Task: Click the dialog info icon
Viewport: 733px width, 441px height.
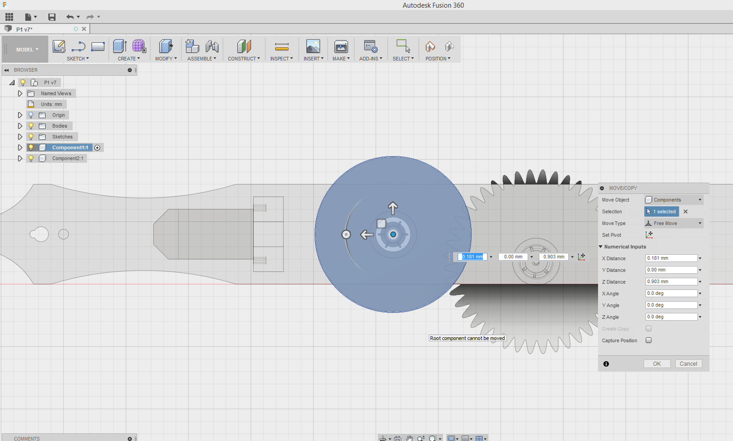Action: tap(606, 364)
